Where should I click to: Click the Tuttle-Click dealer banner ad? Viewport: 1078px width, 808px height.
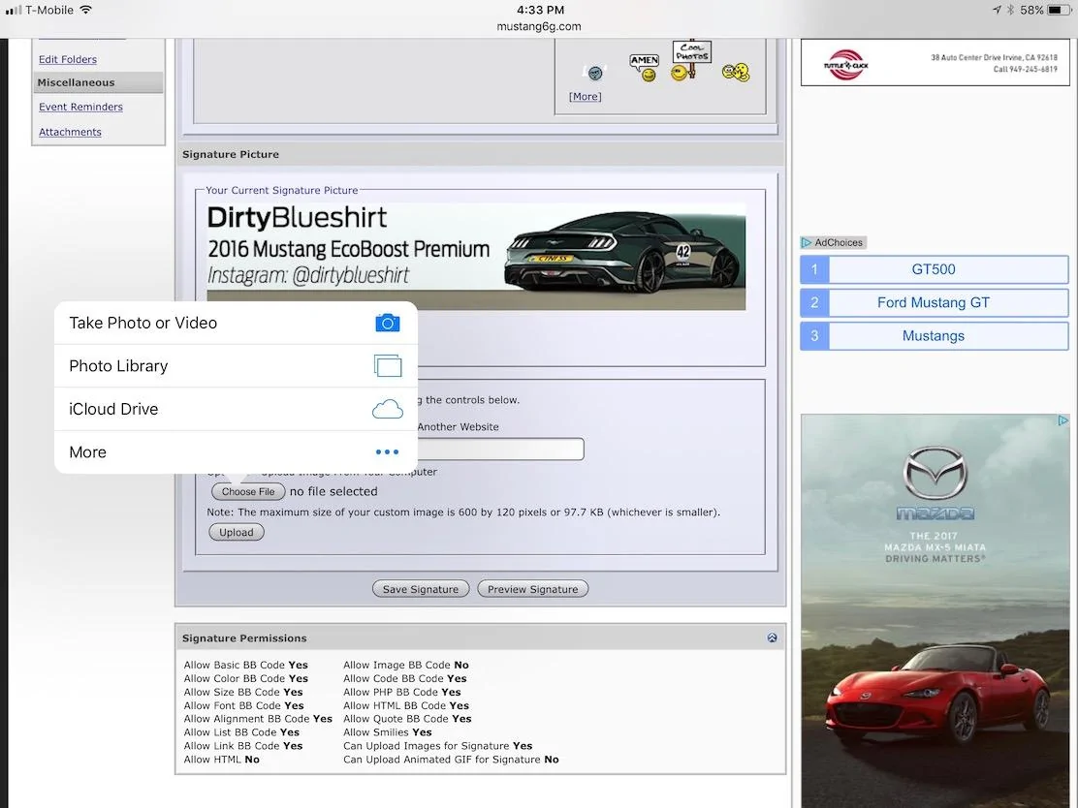pos(935,63)
